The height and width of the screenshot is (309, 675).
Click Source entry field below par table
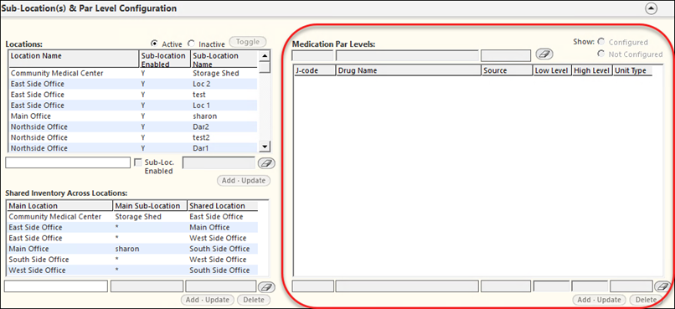(506, 286)
